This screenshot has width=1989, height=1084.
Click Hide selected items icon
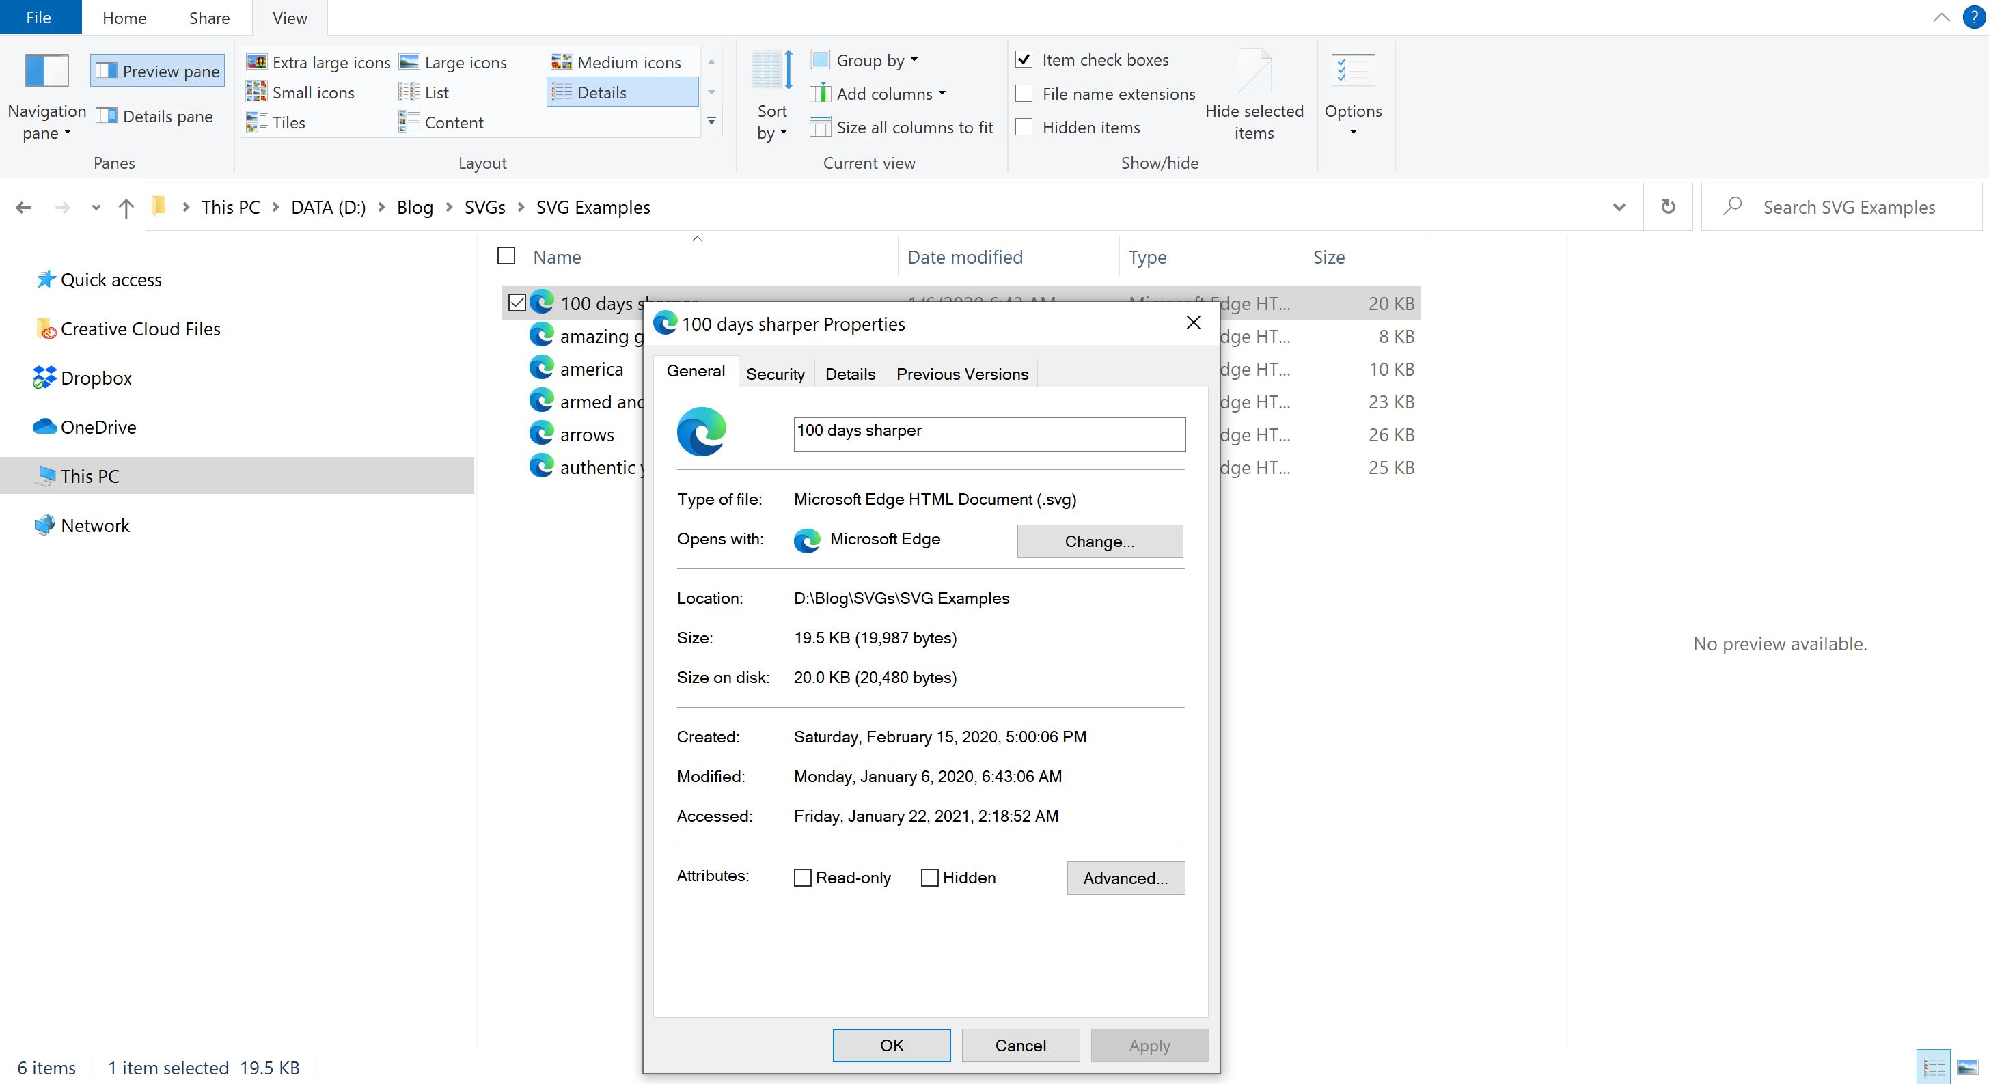pos(1254,71)
